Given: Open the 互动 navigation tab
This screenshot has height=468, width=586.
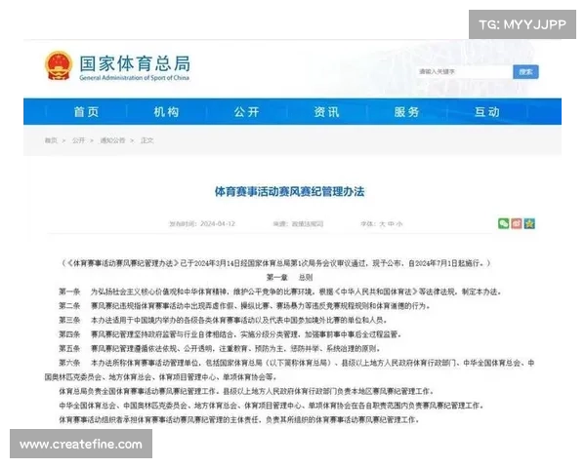Looking at the screenshot, I should (x=487, y=112).
